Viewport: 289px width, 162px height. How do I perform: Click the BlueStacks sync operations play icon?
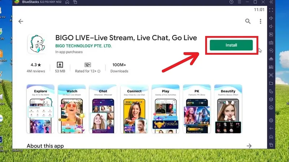click(271, 51)
